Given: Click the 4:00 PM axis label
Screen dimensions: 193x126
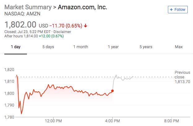Looking at the screenshot, I should click(112, 120).
